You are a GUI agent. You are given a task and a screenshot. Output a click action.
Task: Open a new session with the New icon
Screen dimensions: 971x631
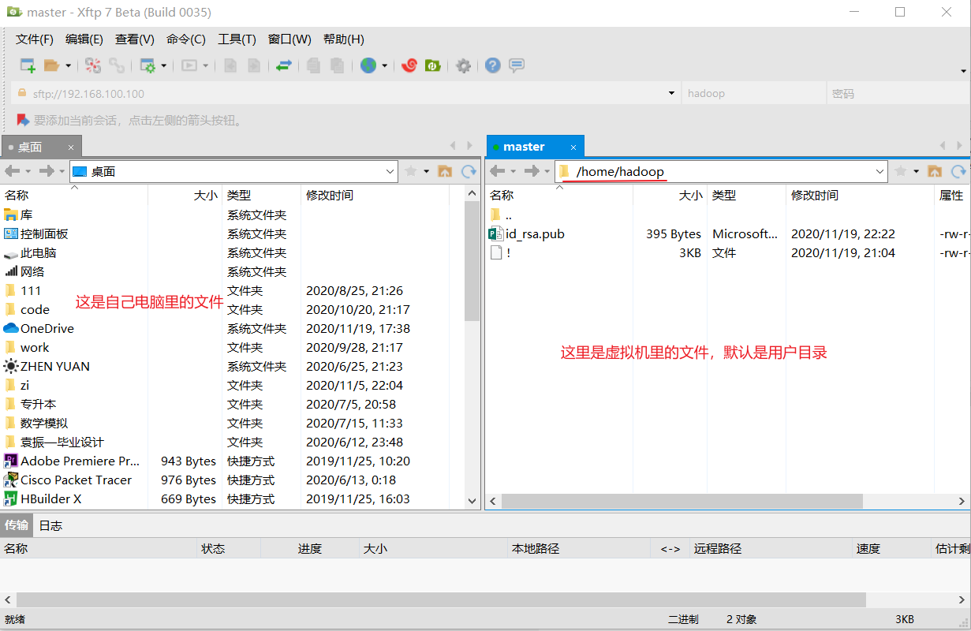(x=26, y=65)
